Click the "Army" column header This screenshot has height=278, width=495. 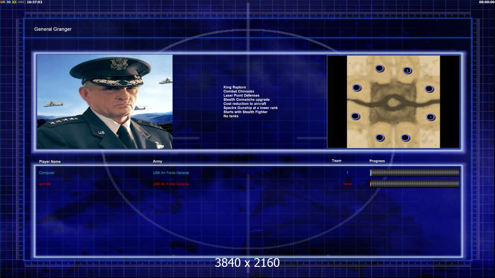click(157, 161)
